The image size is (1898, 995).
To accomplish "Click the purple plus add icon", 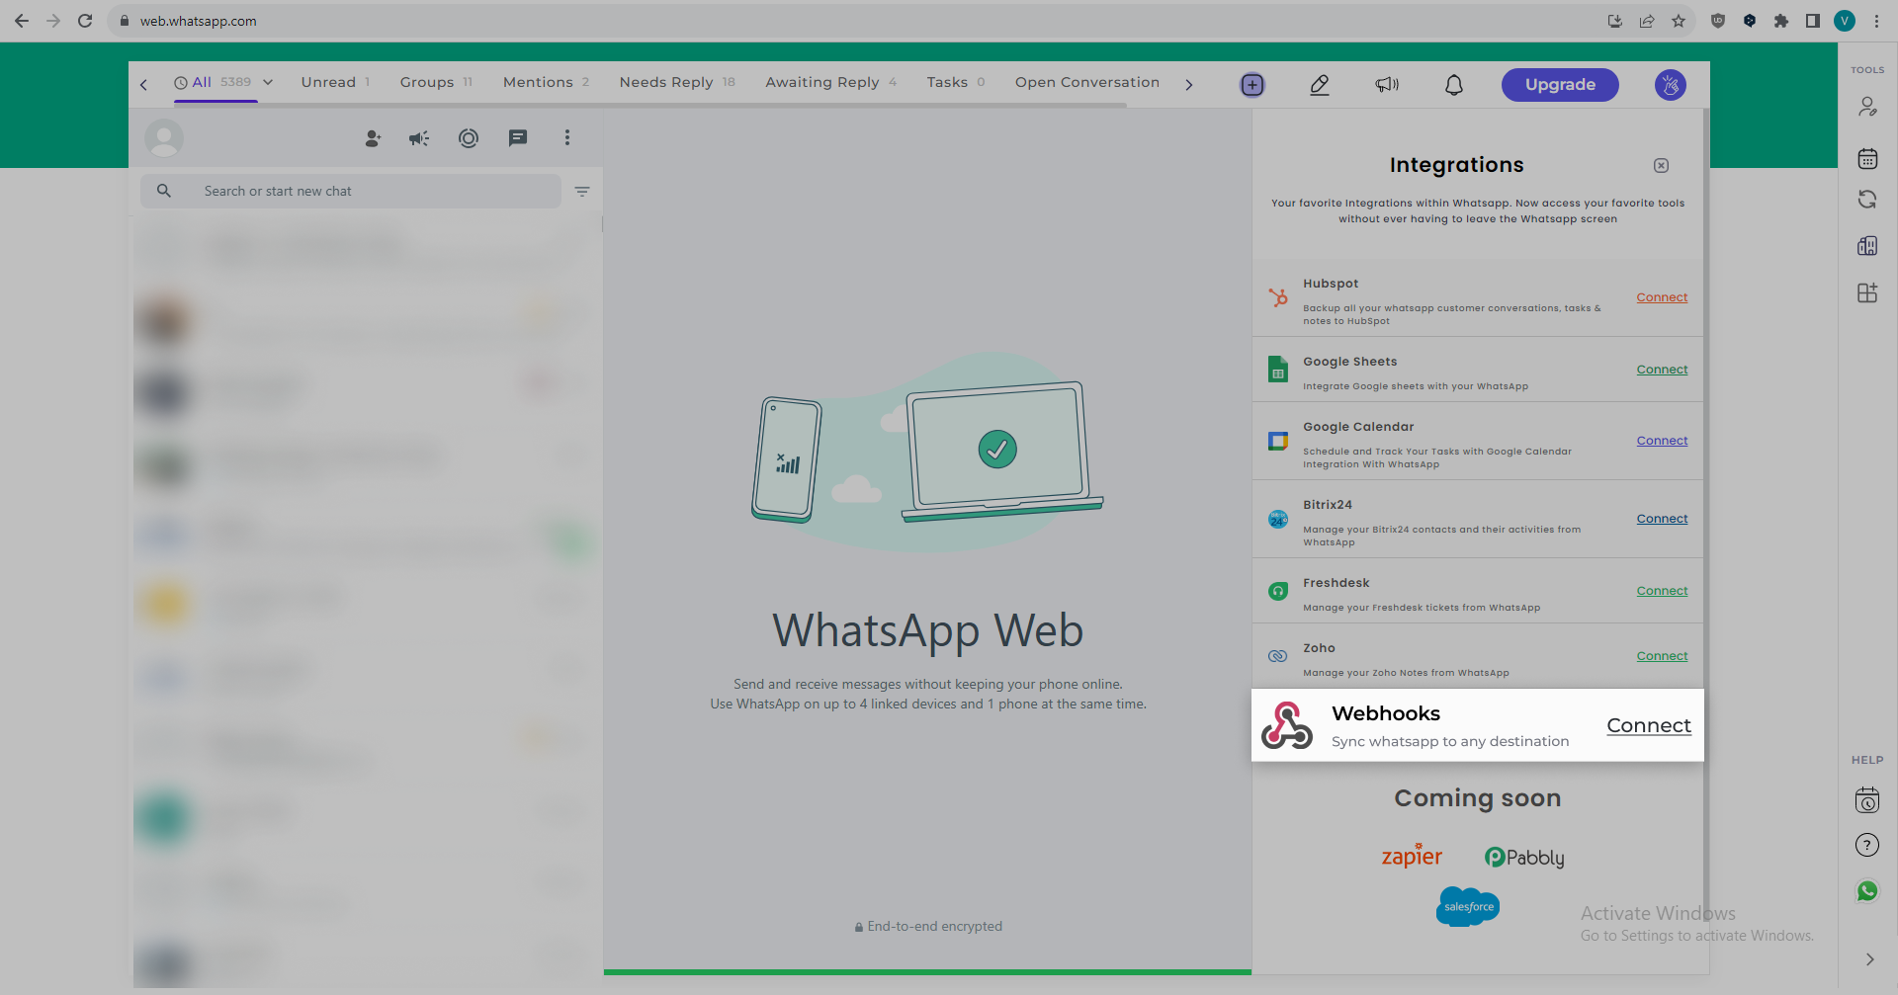I will click(1252, 85).
